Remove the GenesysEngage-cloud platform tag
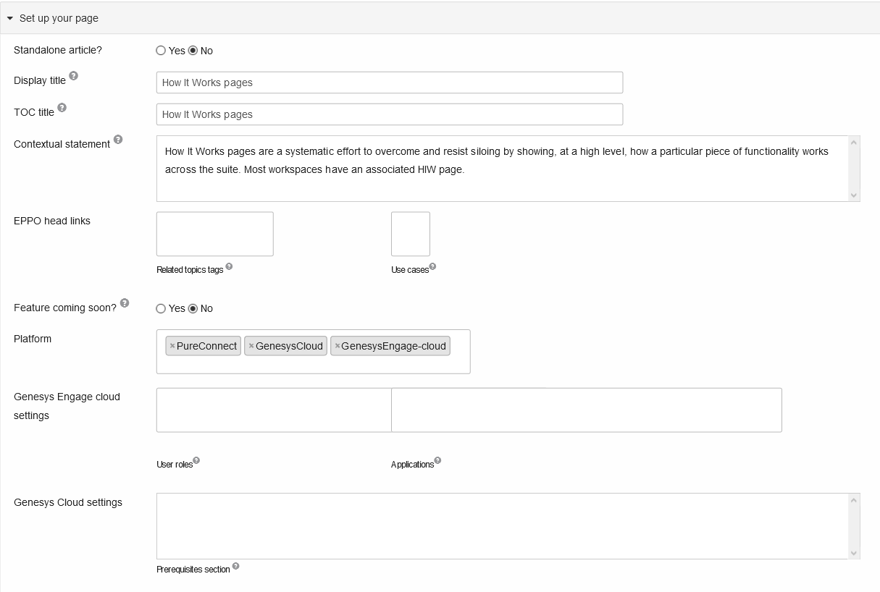 click(337, 346)
